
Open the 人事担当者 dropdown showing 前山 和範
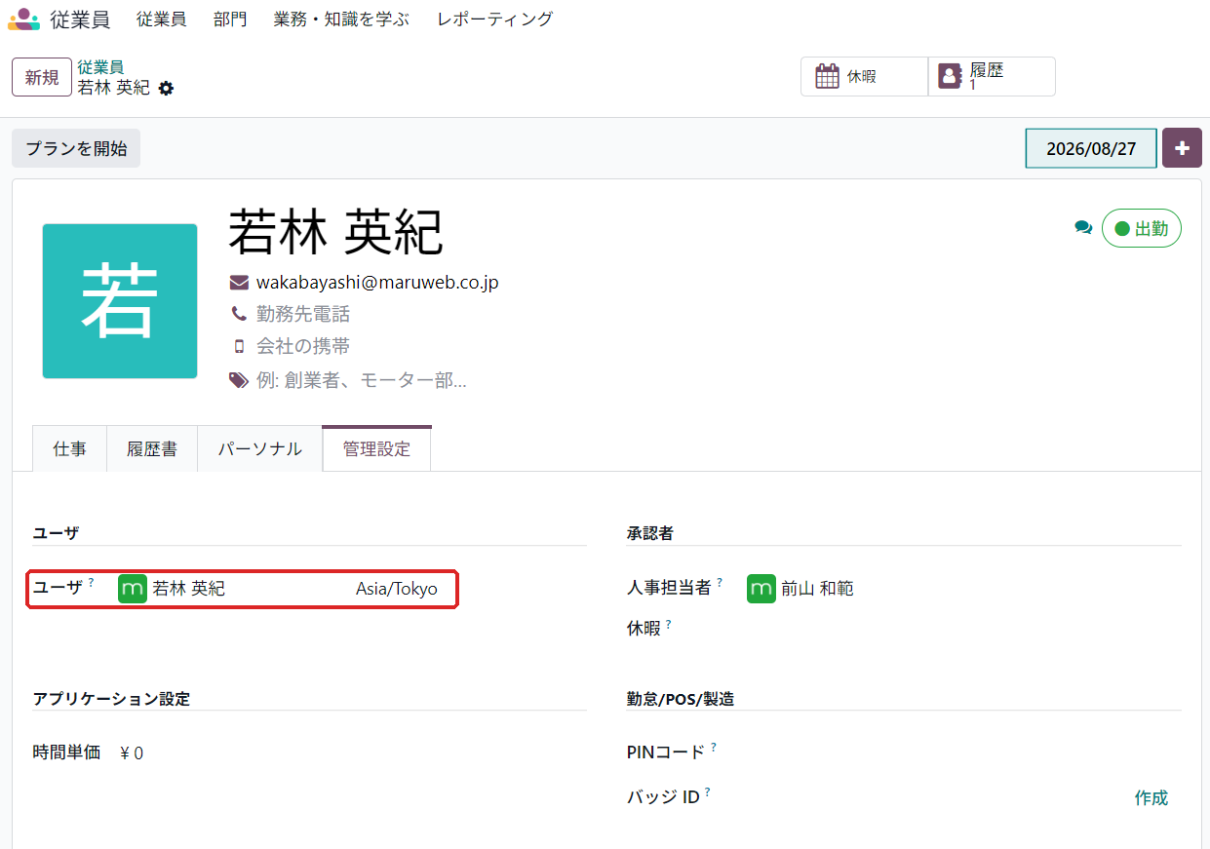pos(963,589)
